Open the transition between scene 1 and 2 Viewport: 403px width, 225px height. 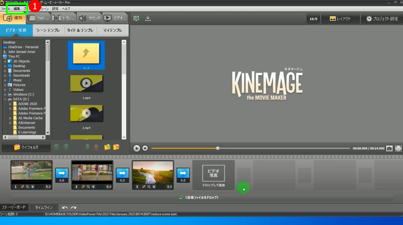pos(62,173)
